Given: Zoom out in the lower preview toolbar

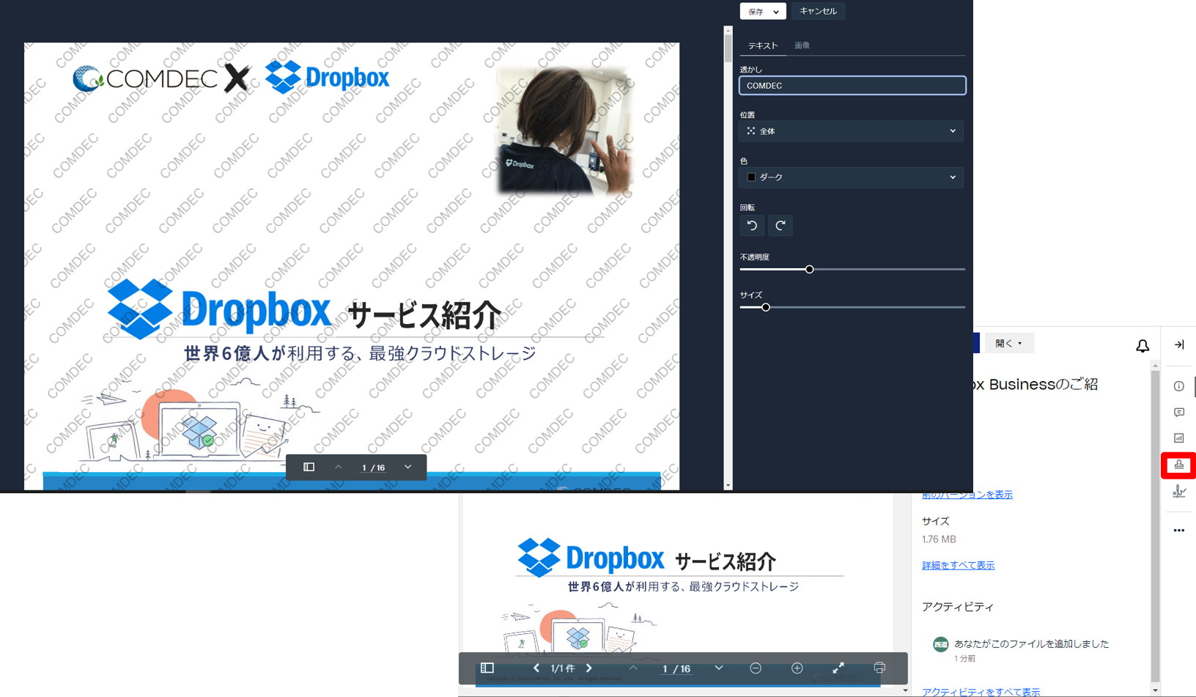Looking at the screenshot, I should tap(756, 668).
